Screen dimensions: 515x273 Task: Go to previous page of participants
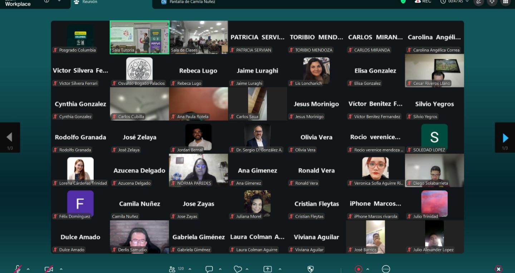pos(10,138)
